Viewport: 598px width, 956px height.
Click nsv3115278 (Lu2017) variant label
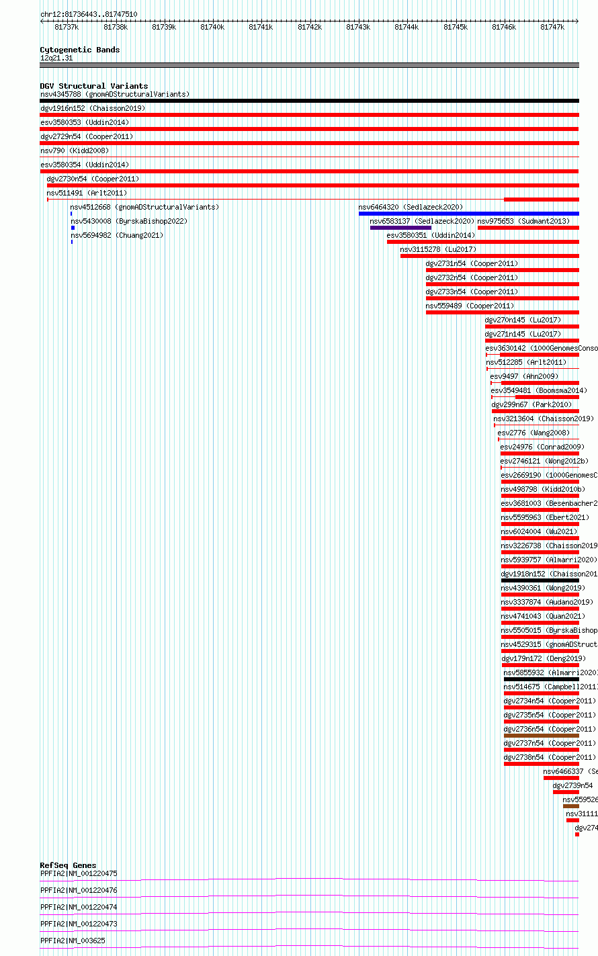[x=438, y=249]
